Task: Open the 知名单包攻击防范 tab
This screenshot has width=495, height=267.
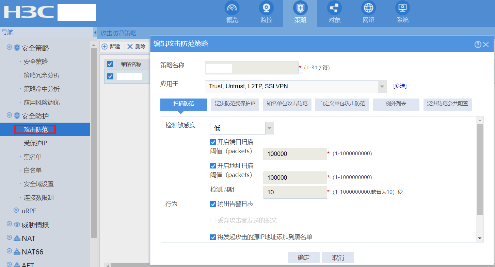Action: coord(287,105)
